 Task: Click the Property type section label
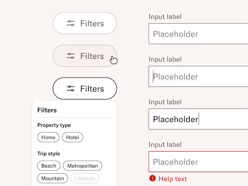tap(54, 125)
